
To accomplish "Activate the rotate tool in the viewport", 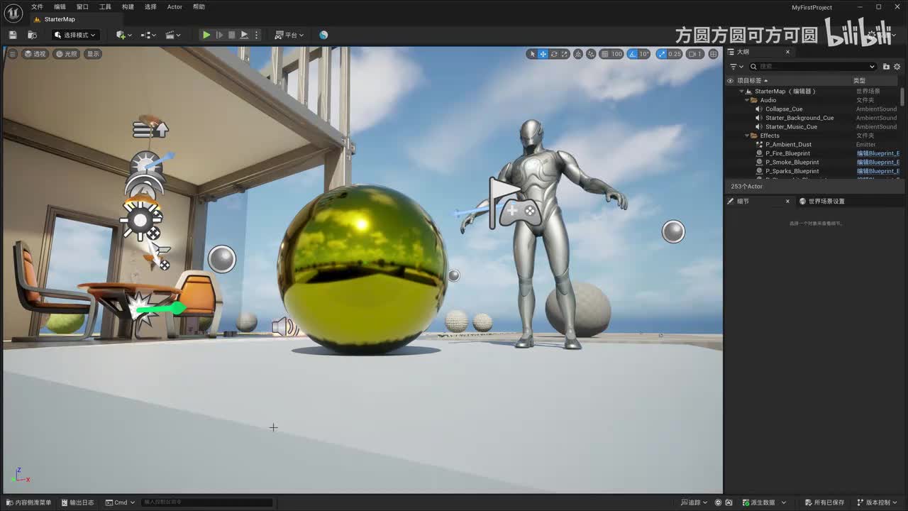I will [x=554, y=54].
